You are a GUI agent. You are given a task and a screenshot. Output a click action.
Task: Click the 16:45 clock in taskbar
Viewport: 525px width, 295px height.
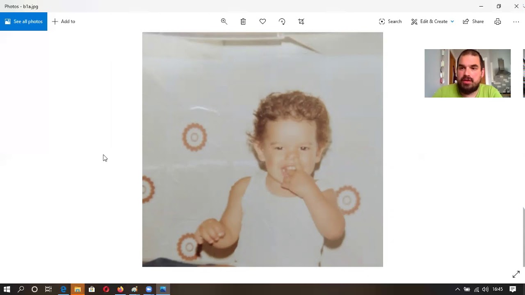pyautogui.click(x=498, y=289)
